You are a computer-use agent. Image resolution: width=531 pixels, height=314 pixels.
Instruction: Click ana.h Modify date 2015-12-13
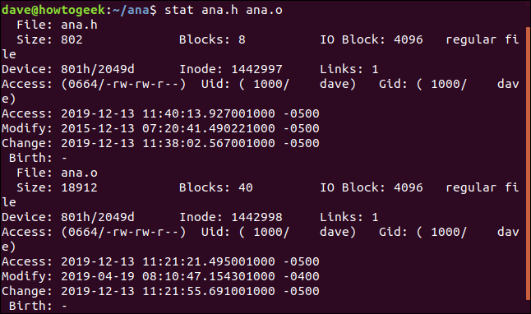(x=98, y=128)
